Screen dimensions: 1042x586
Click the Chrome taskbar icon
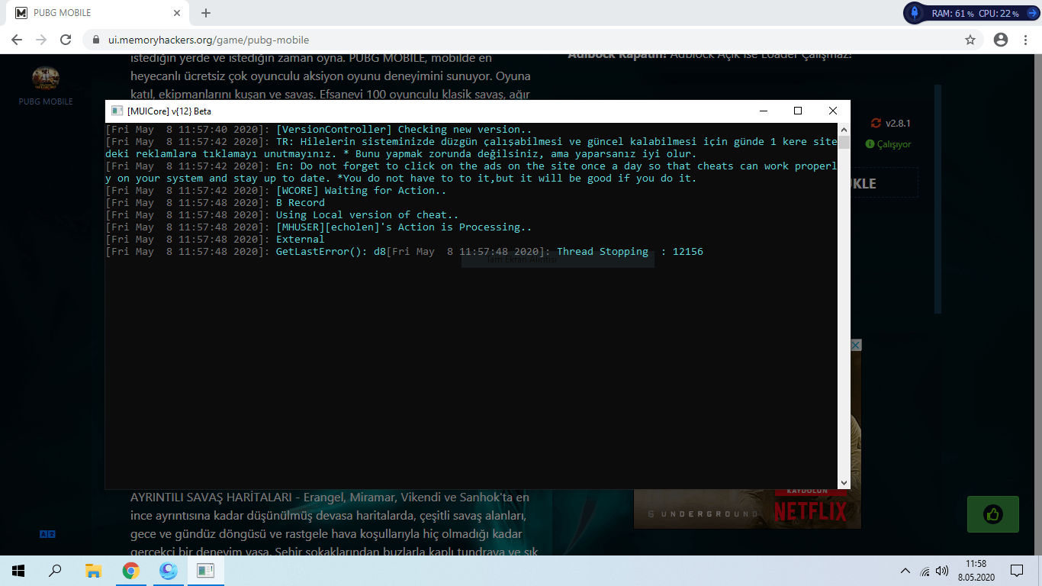(x=131, y=570)
